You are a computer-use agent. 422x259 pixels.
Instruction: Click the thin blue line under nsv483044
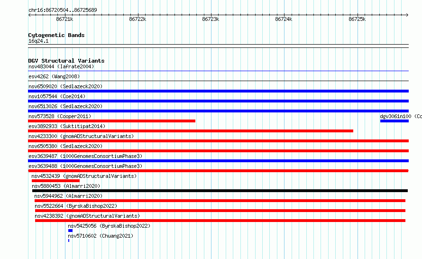pyautogui.click(x=218, y=71)
